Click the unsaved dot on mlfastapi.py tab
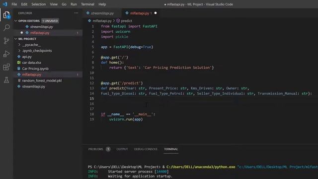Screen dimensions: 318x179 (156, 13)
